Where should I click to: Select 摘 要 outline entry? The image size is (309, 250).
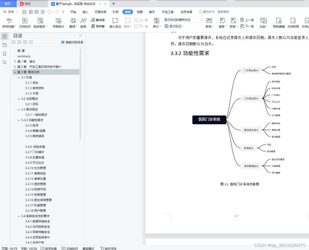tap(21, 51)
